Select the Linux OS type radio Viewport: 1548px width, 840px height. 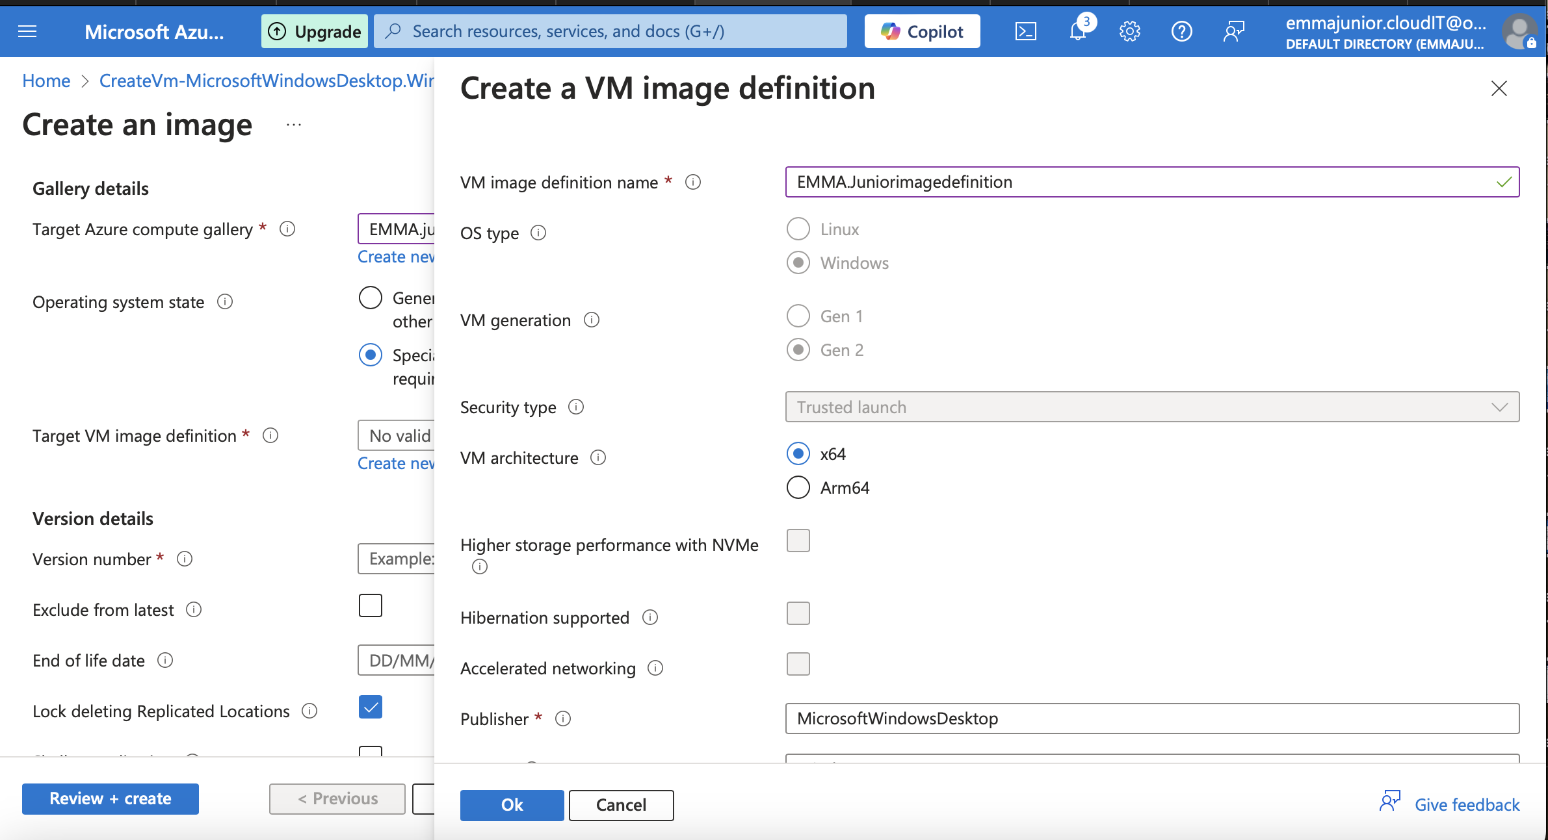[x=798, y=229]
